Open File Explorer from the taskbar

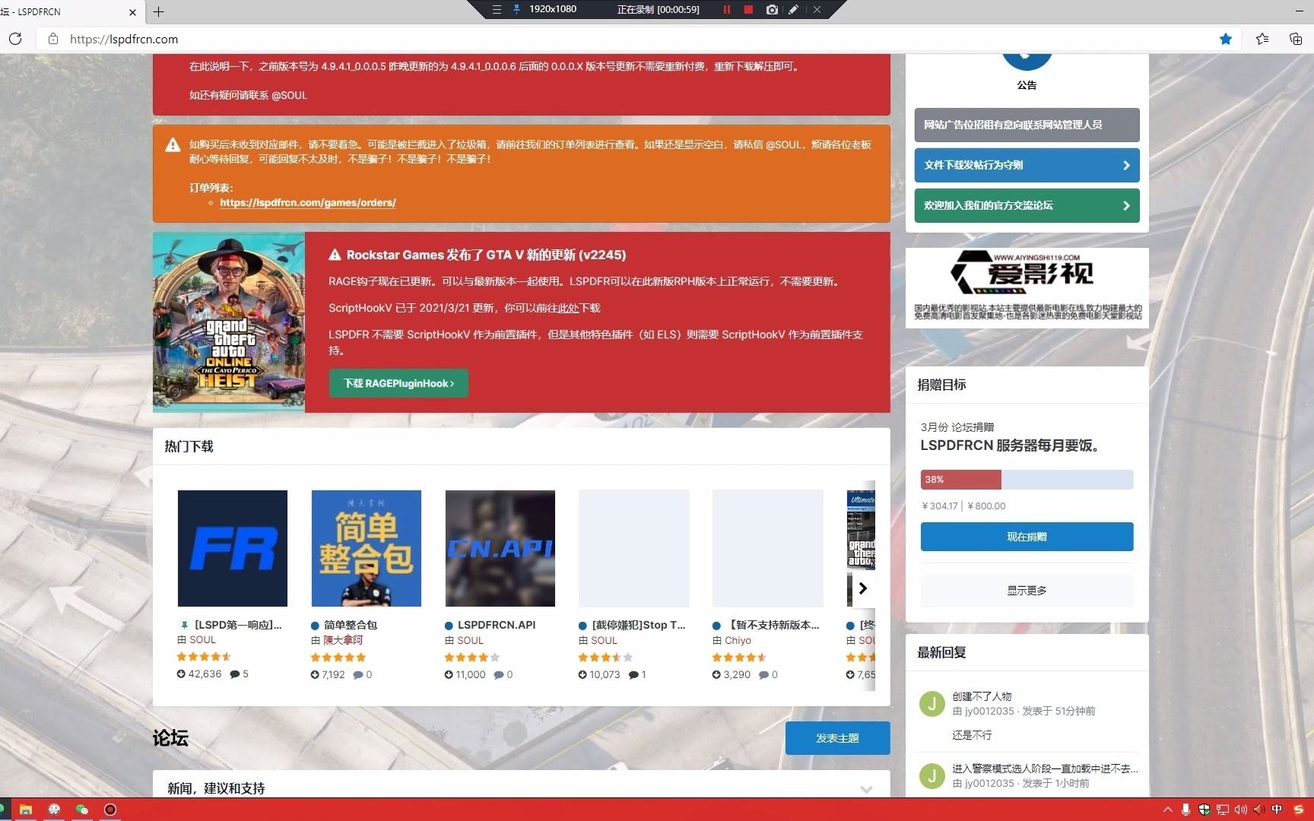click(25, 810)
